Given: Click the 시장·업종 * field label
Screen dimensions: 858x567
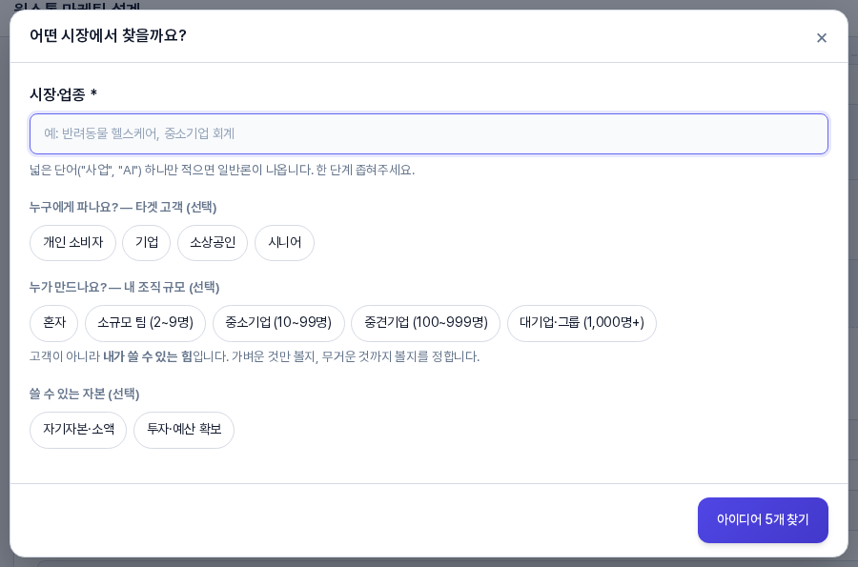Looking at the screenshot, I should (64, 94).
